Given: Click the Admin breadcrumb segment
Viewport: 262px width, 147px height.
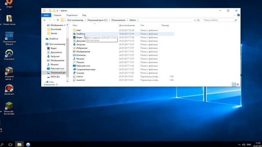Looking at the screenshot, I should (x=133, y=20).
